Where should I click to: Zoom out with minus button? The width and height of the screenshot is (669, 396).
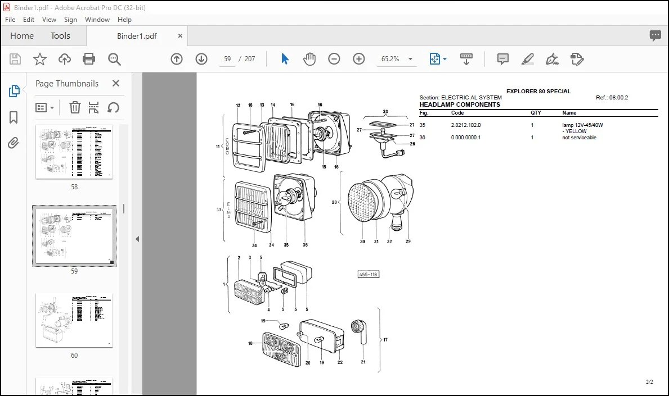[334, 59]
